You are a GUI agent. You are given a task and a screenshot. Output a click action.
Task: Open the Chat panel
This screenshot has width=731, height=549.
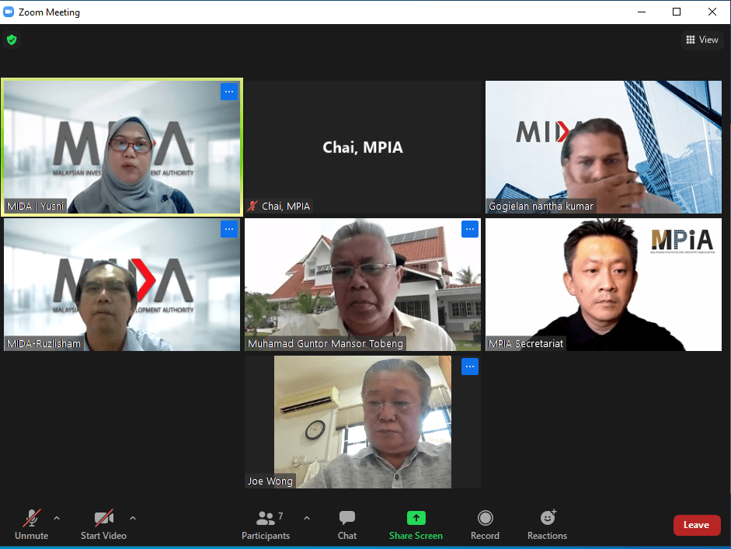tap(347, 524)
